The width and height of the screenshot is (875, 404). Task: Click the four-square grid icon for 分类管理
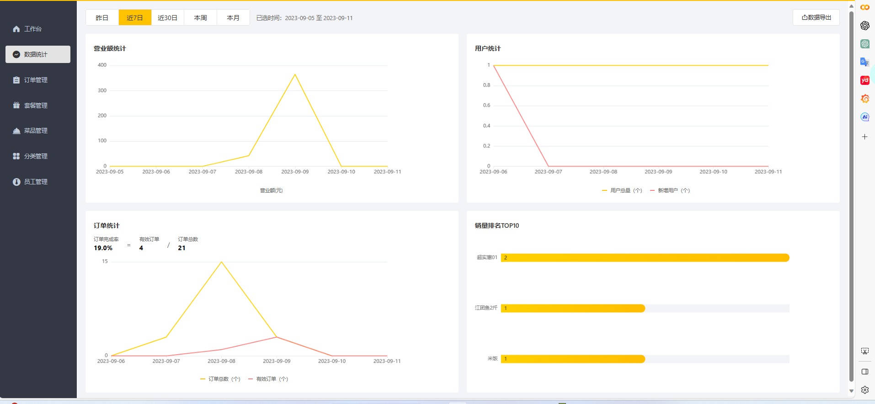point(16,156)
